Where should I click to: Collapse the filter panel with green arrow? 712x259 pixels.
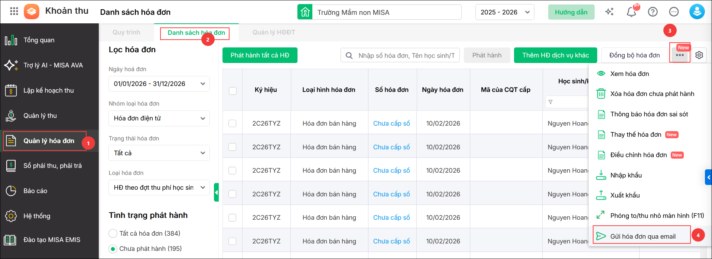click(x=216, y=192)
